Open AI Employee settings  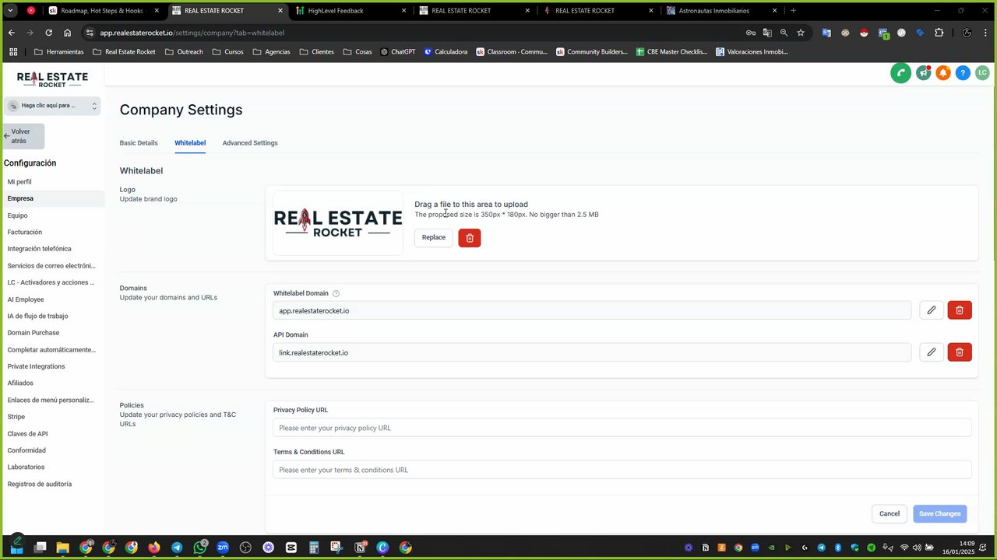coord(26,299)
